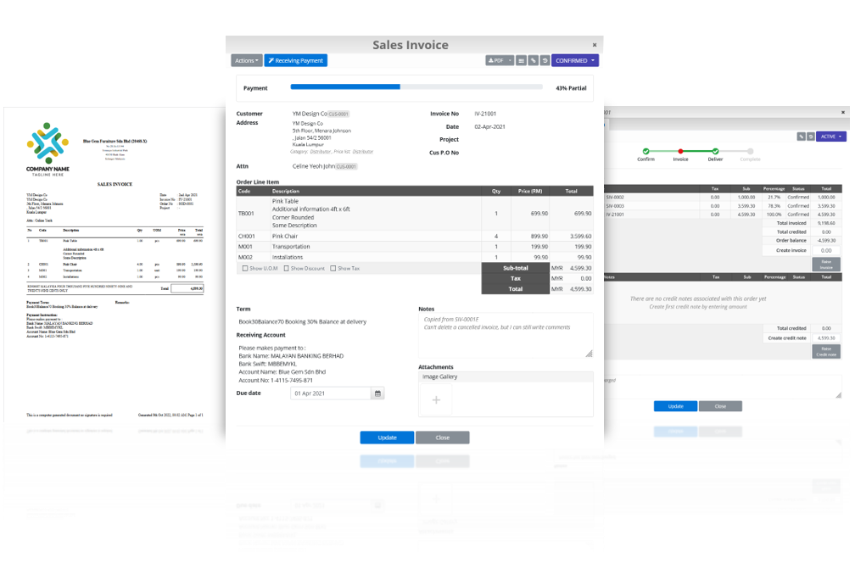Viewport: 855px width, 569px height.
Task: Click the history/revert icon next to CONFIRMED
Action: click(x=545, y=60)
